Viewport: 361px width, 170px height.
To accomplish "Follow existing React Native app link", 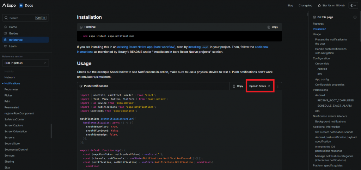I will (147, 47).
